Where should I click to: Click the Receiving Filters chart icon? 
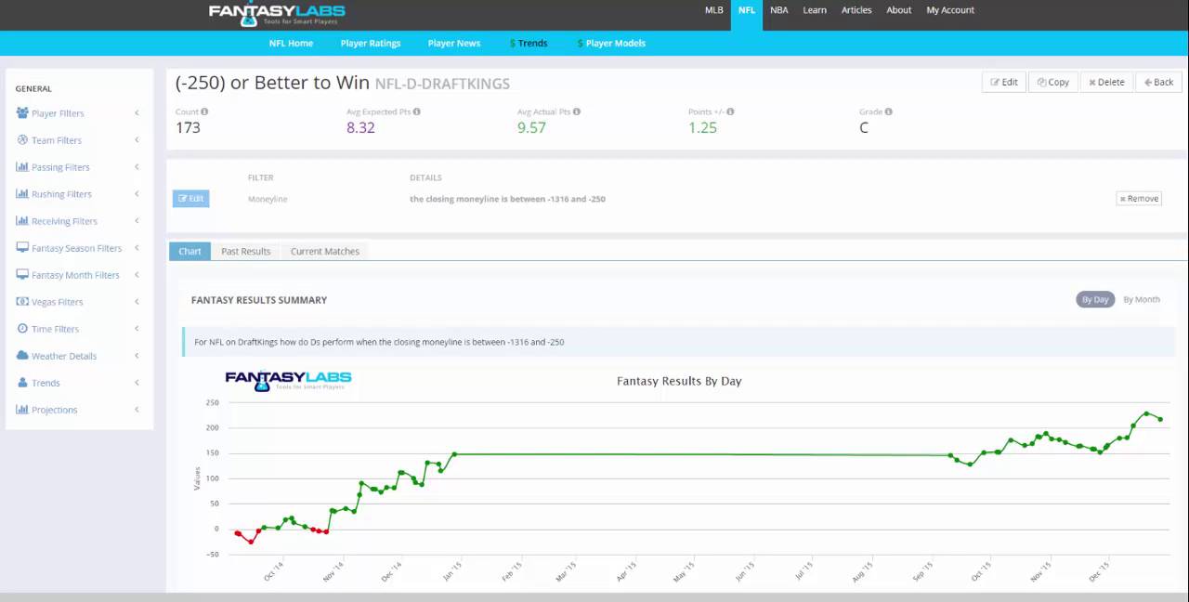pyautogui.click(x=22, y=221)
